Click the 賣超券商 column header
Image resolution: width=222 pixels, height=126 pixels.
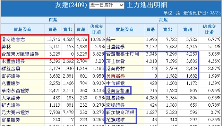click(125, 29)
